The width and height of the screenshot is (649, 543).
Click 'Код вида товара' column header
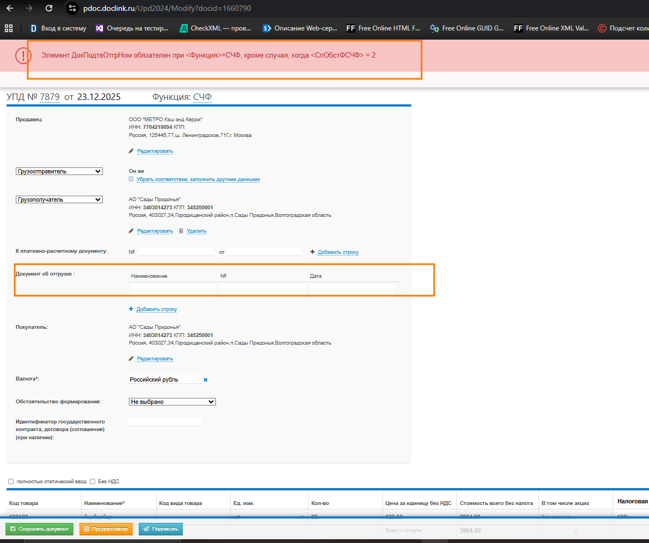[x=181, y=503]
